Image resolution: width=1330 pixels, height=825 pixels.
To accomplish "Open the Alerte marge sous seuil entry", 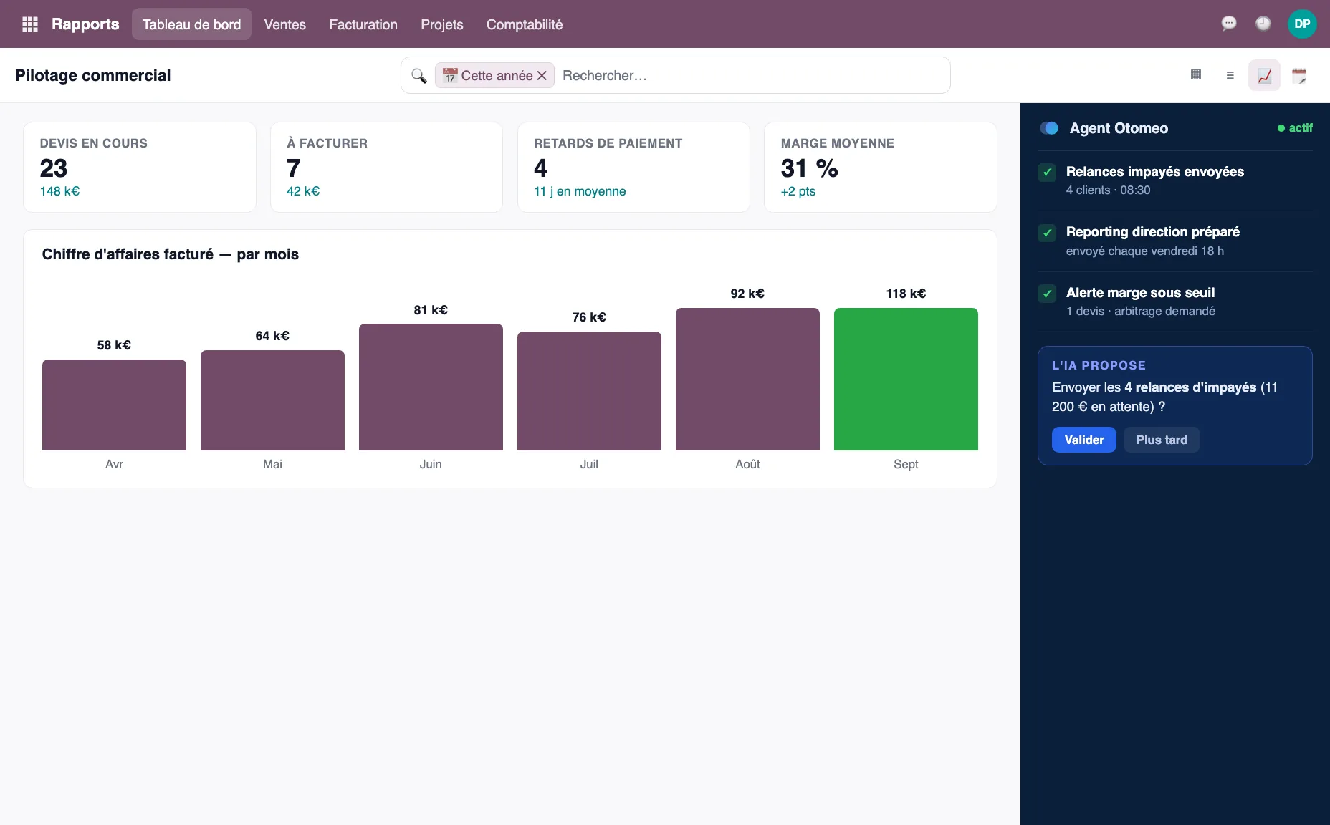I will tap(1175, 301).
